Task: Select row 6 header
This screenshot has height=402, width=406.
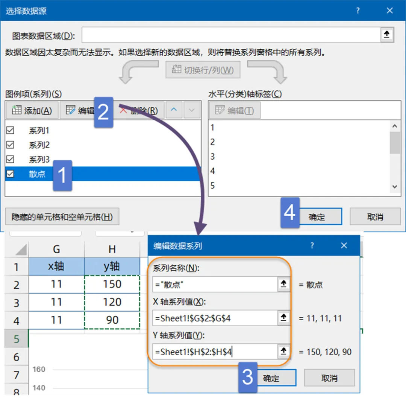Action: [16, 356]
